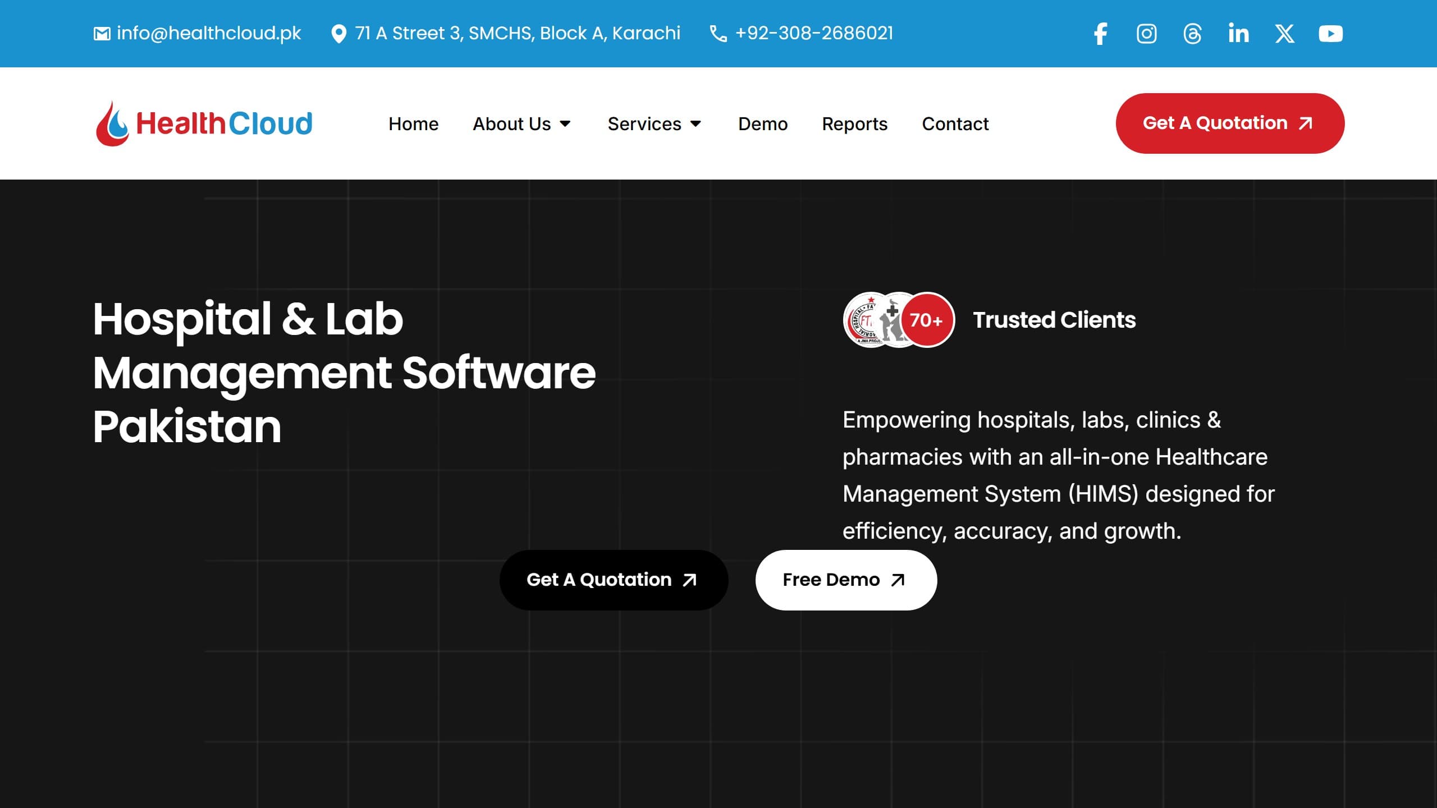
Task: Click the info@healthcloud.pk email link
Action: pos(209,34)
